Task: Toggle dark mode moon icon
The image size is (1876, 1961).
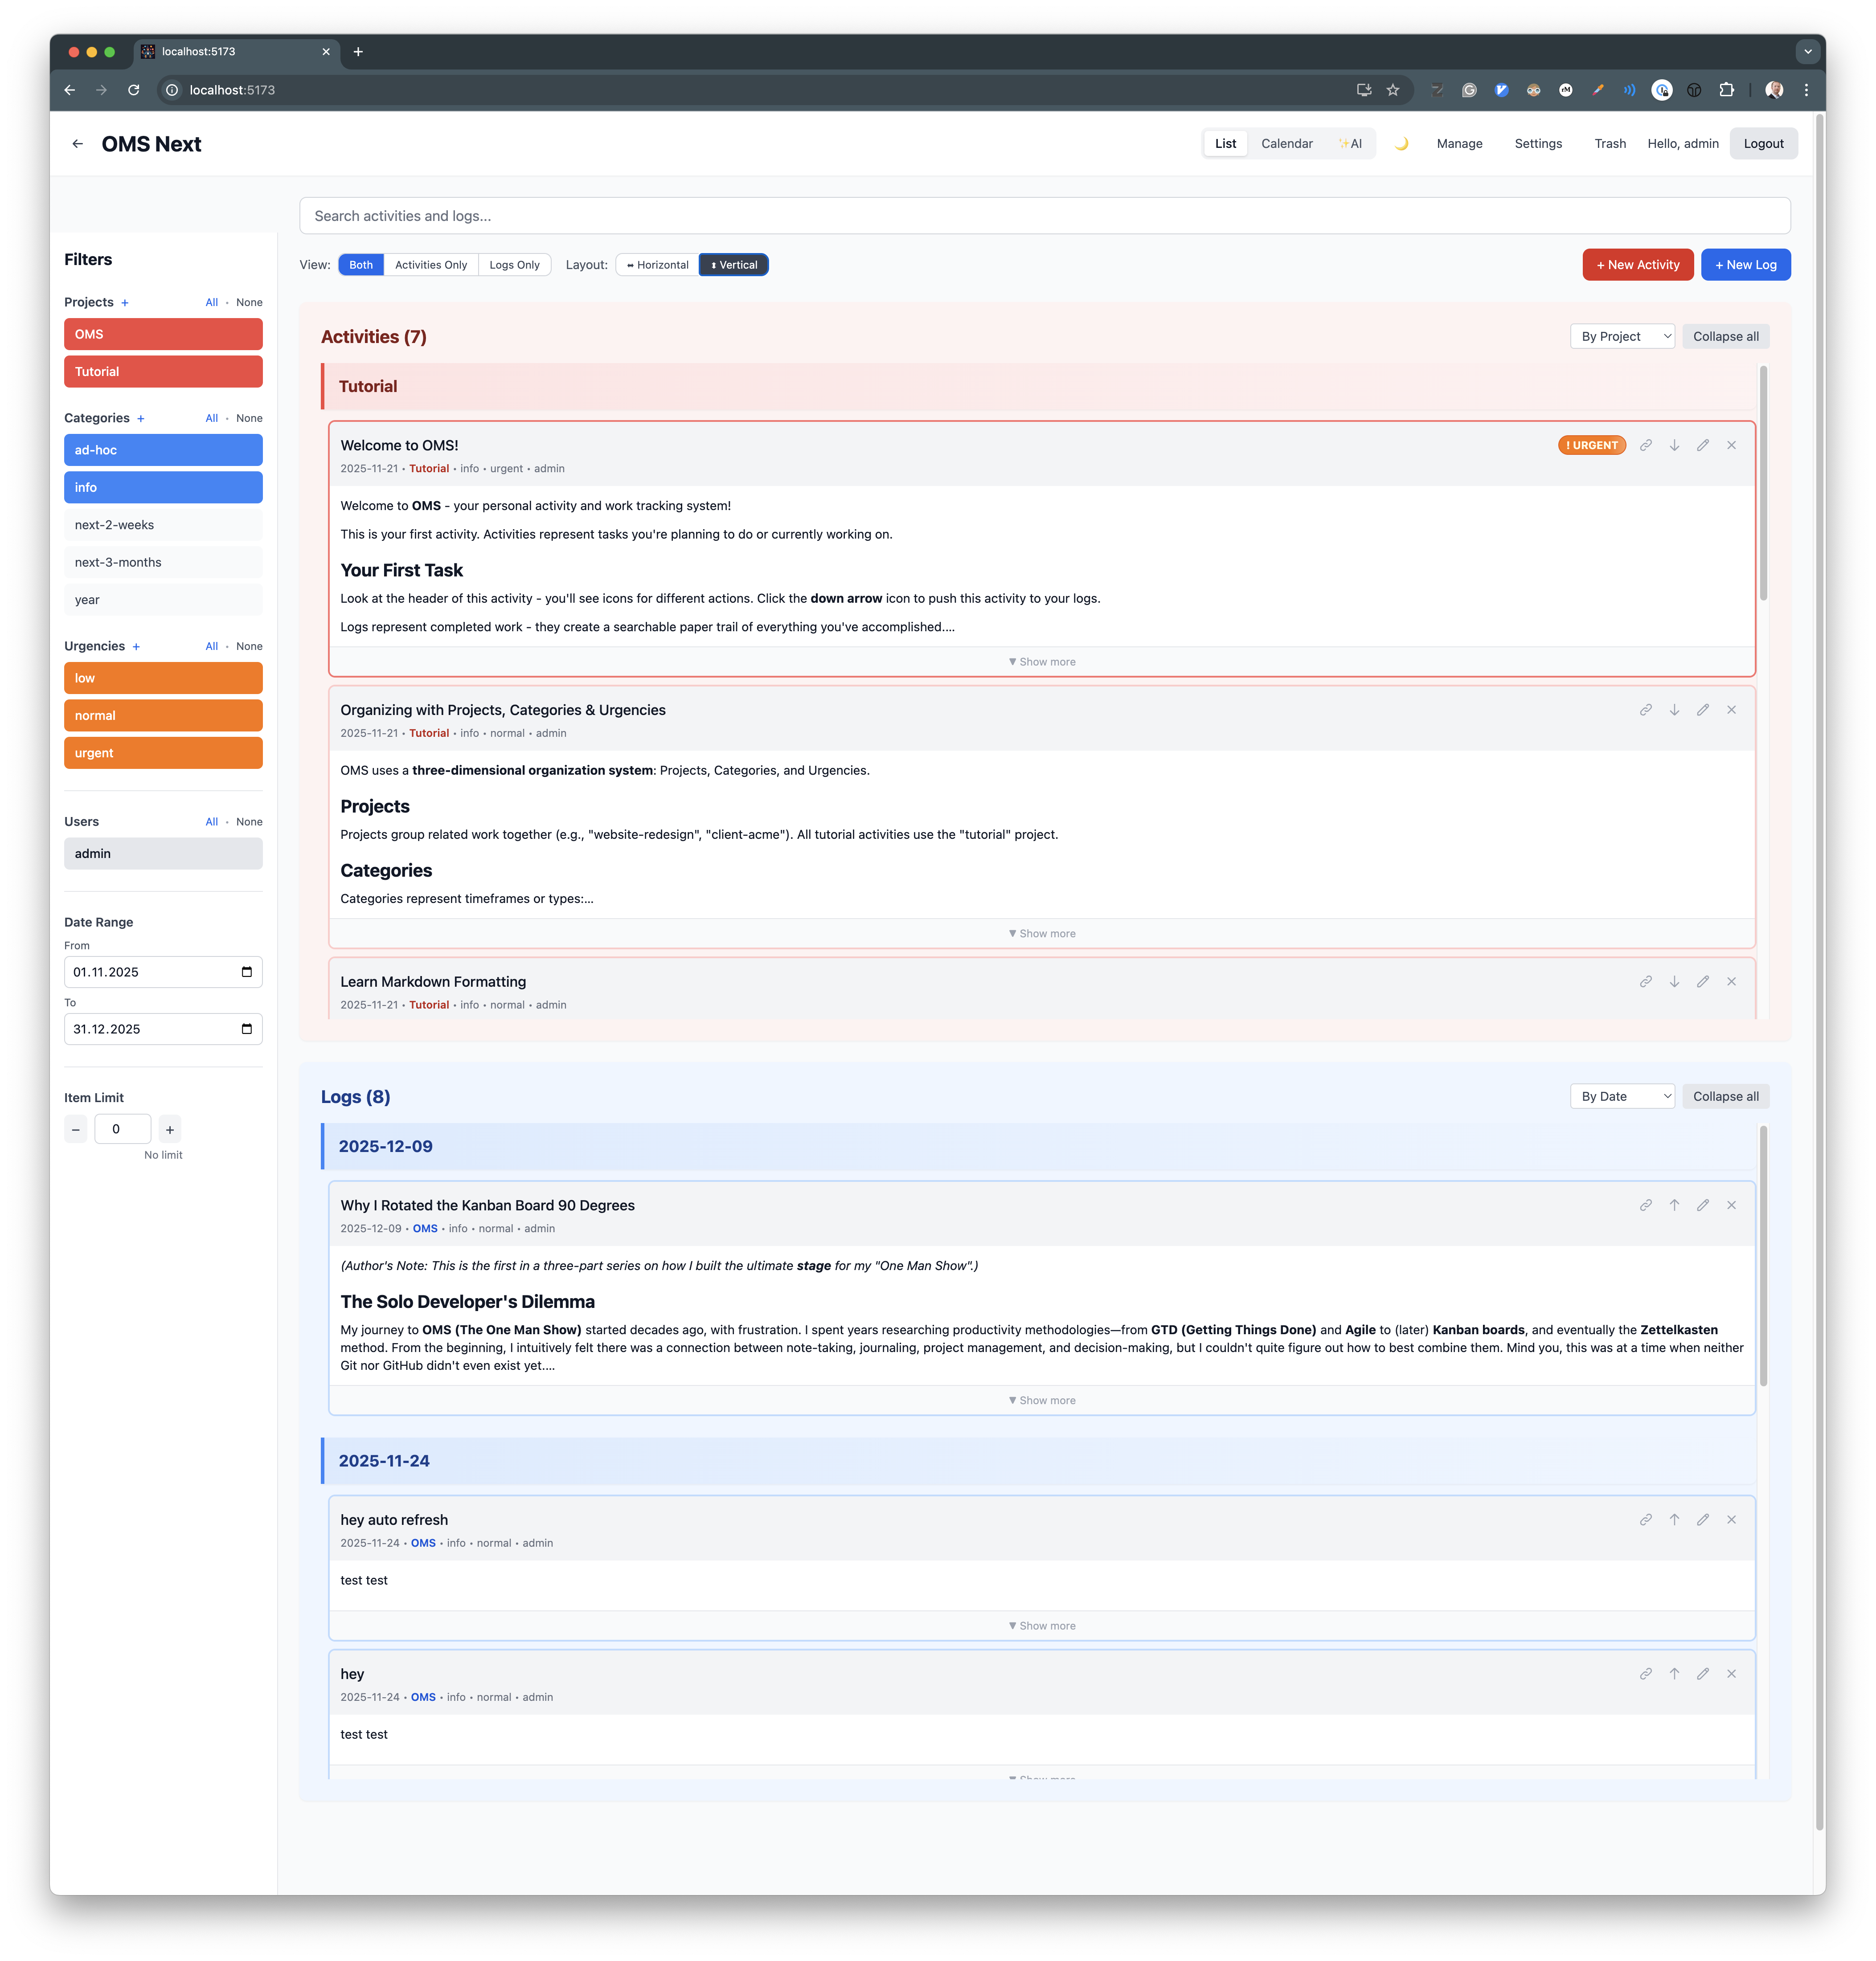Action: 1401,144
